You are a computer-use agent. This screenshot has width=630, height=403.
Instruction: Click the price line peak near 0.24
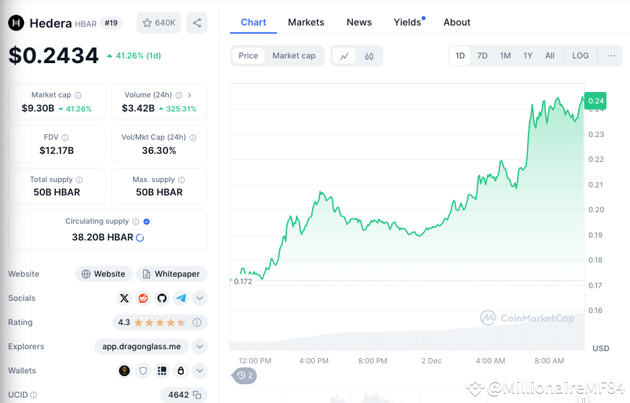pos(557,98)
